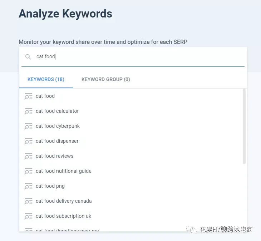Click icon next to 'cat food cyberpunk'
This screenshot has width=261, height=241.
pos(28,126)
